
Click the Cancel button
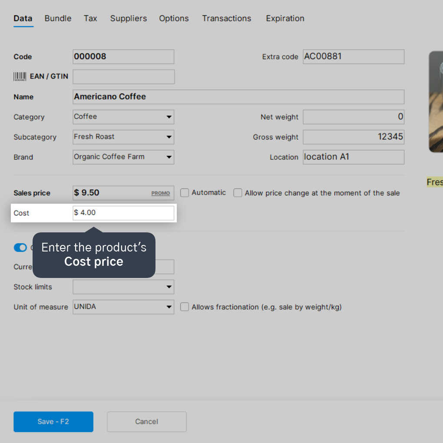(147, 422)
